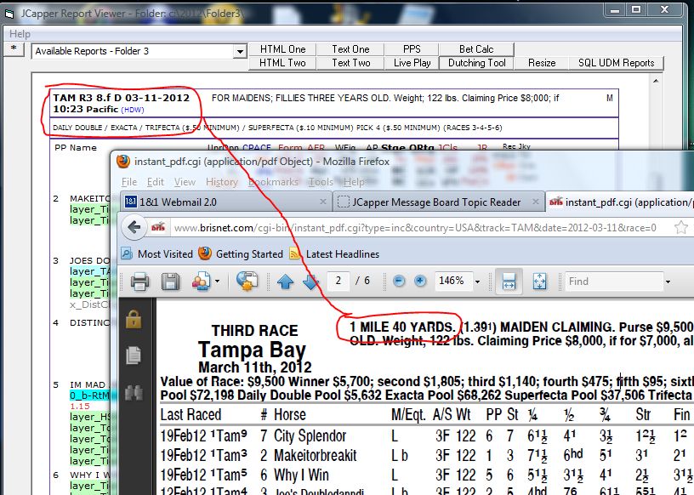The height and width of the screenshot is (495, 694).
Task: Close the JCapper Message Board Topic Reader tab
Action: [x=536, y=202]
